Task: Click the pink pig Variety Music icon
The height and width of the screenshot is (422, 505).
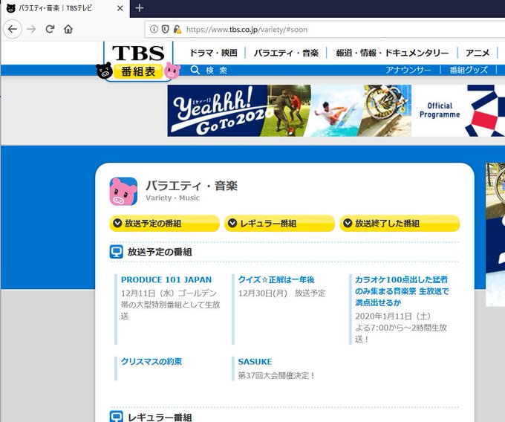Action: [x=124, y=192]
